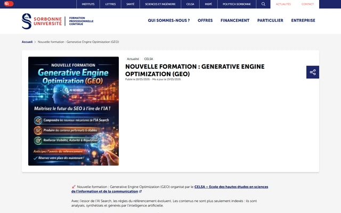
Task: Expand the FINANCEMENT menu
Action: 235,20
